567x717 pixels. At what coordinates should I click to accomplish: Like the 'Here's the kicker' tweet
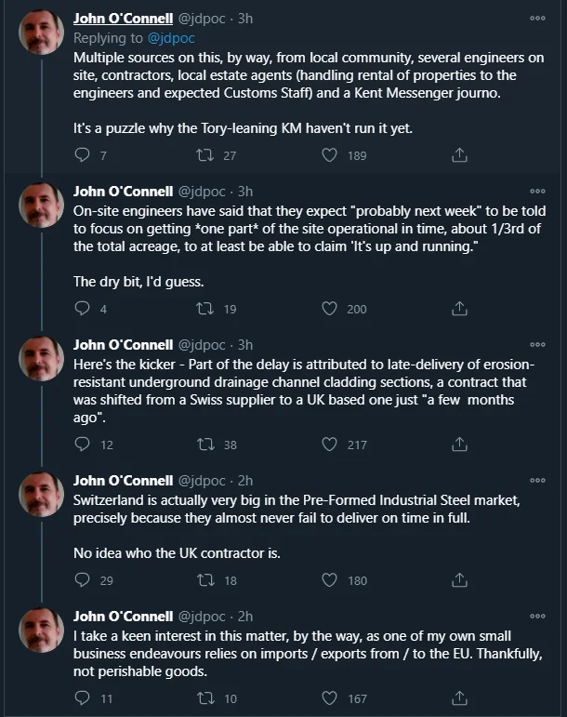[x=329, y=445]
